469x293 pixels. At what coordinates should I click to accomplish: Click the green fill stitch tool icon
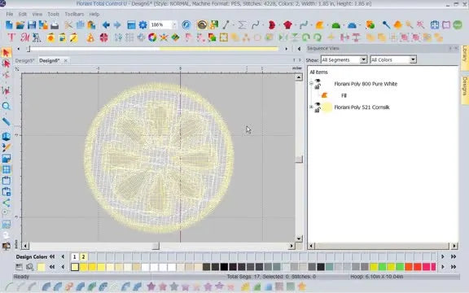[x=336, y=25]
